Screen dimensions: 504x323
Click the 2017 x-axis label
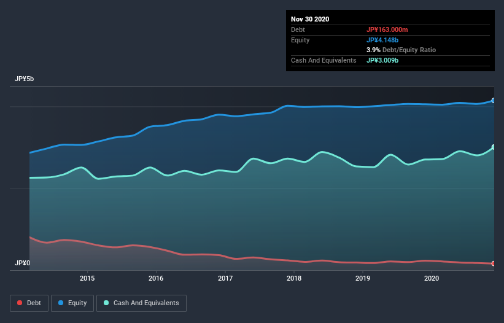pos(225,278)
